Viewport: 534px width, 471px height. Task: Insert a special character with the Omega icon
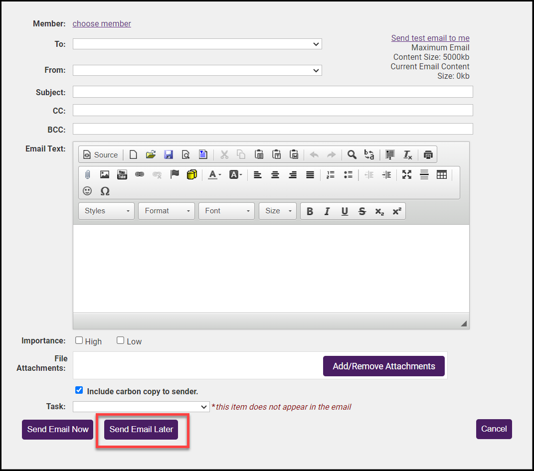coord(105,191)
